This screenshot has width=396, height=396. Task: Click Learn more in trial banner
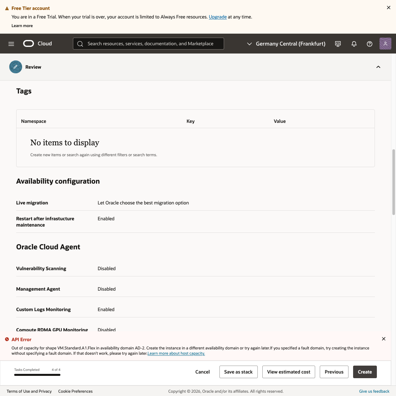[x=22, y=26]
